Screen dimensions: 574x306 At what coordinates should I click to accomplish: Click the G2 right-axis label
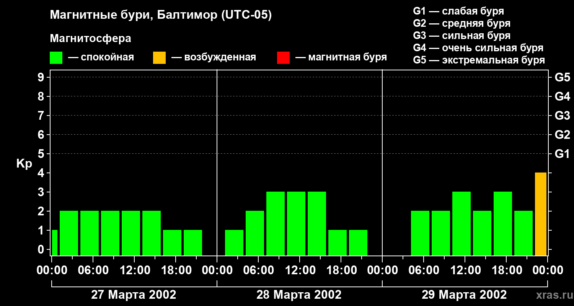coord(562,135)
